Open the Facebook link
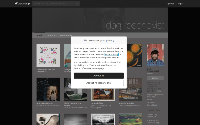The height and width of the screenshot is (125, 200). coord(151,102)
